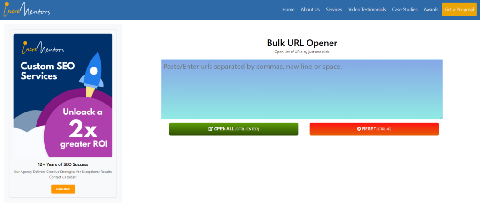Click 'Open List of URLs by just one click.' text

point(302,52)
